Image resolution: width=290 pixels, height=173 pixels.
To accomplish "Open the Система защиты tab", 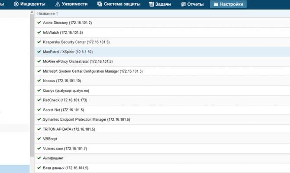I will [x=119, y=4].
